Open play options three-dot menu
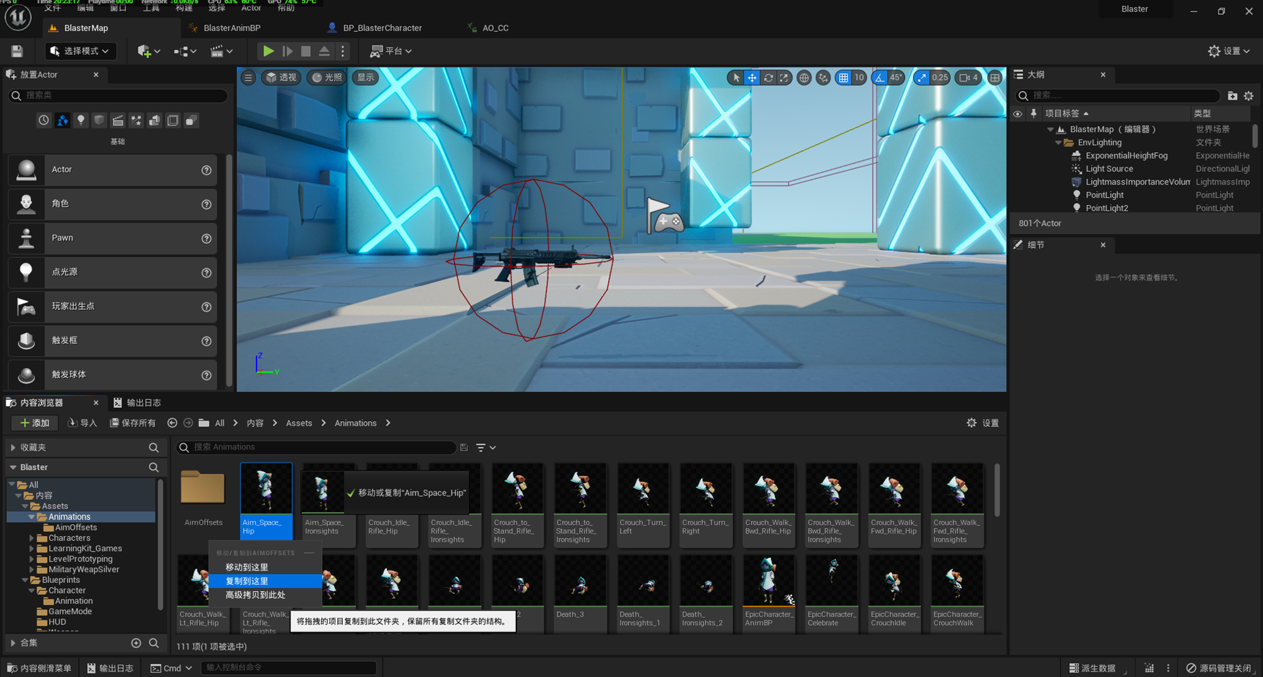 [x=343, y=51]
